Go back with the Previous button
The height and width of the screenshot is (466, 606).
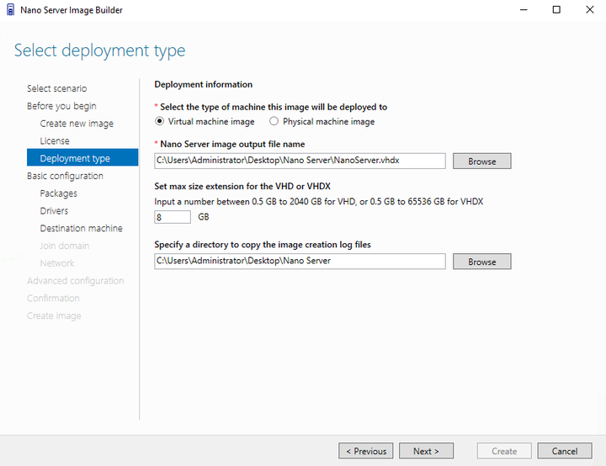point(366,451)
